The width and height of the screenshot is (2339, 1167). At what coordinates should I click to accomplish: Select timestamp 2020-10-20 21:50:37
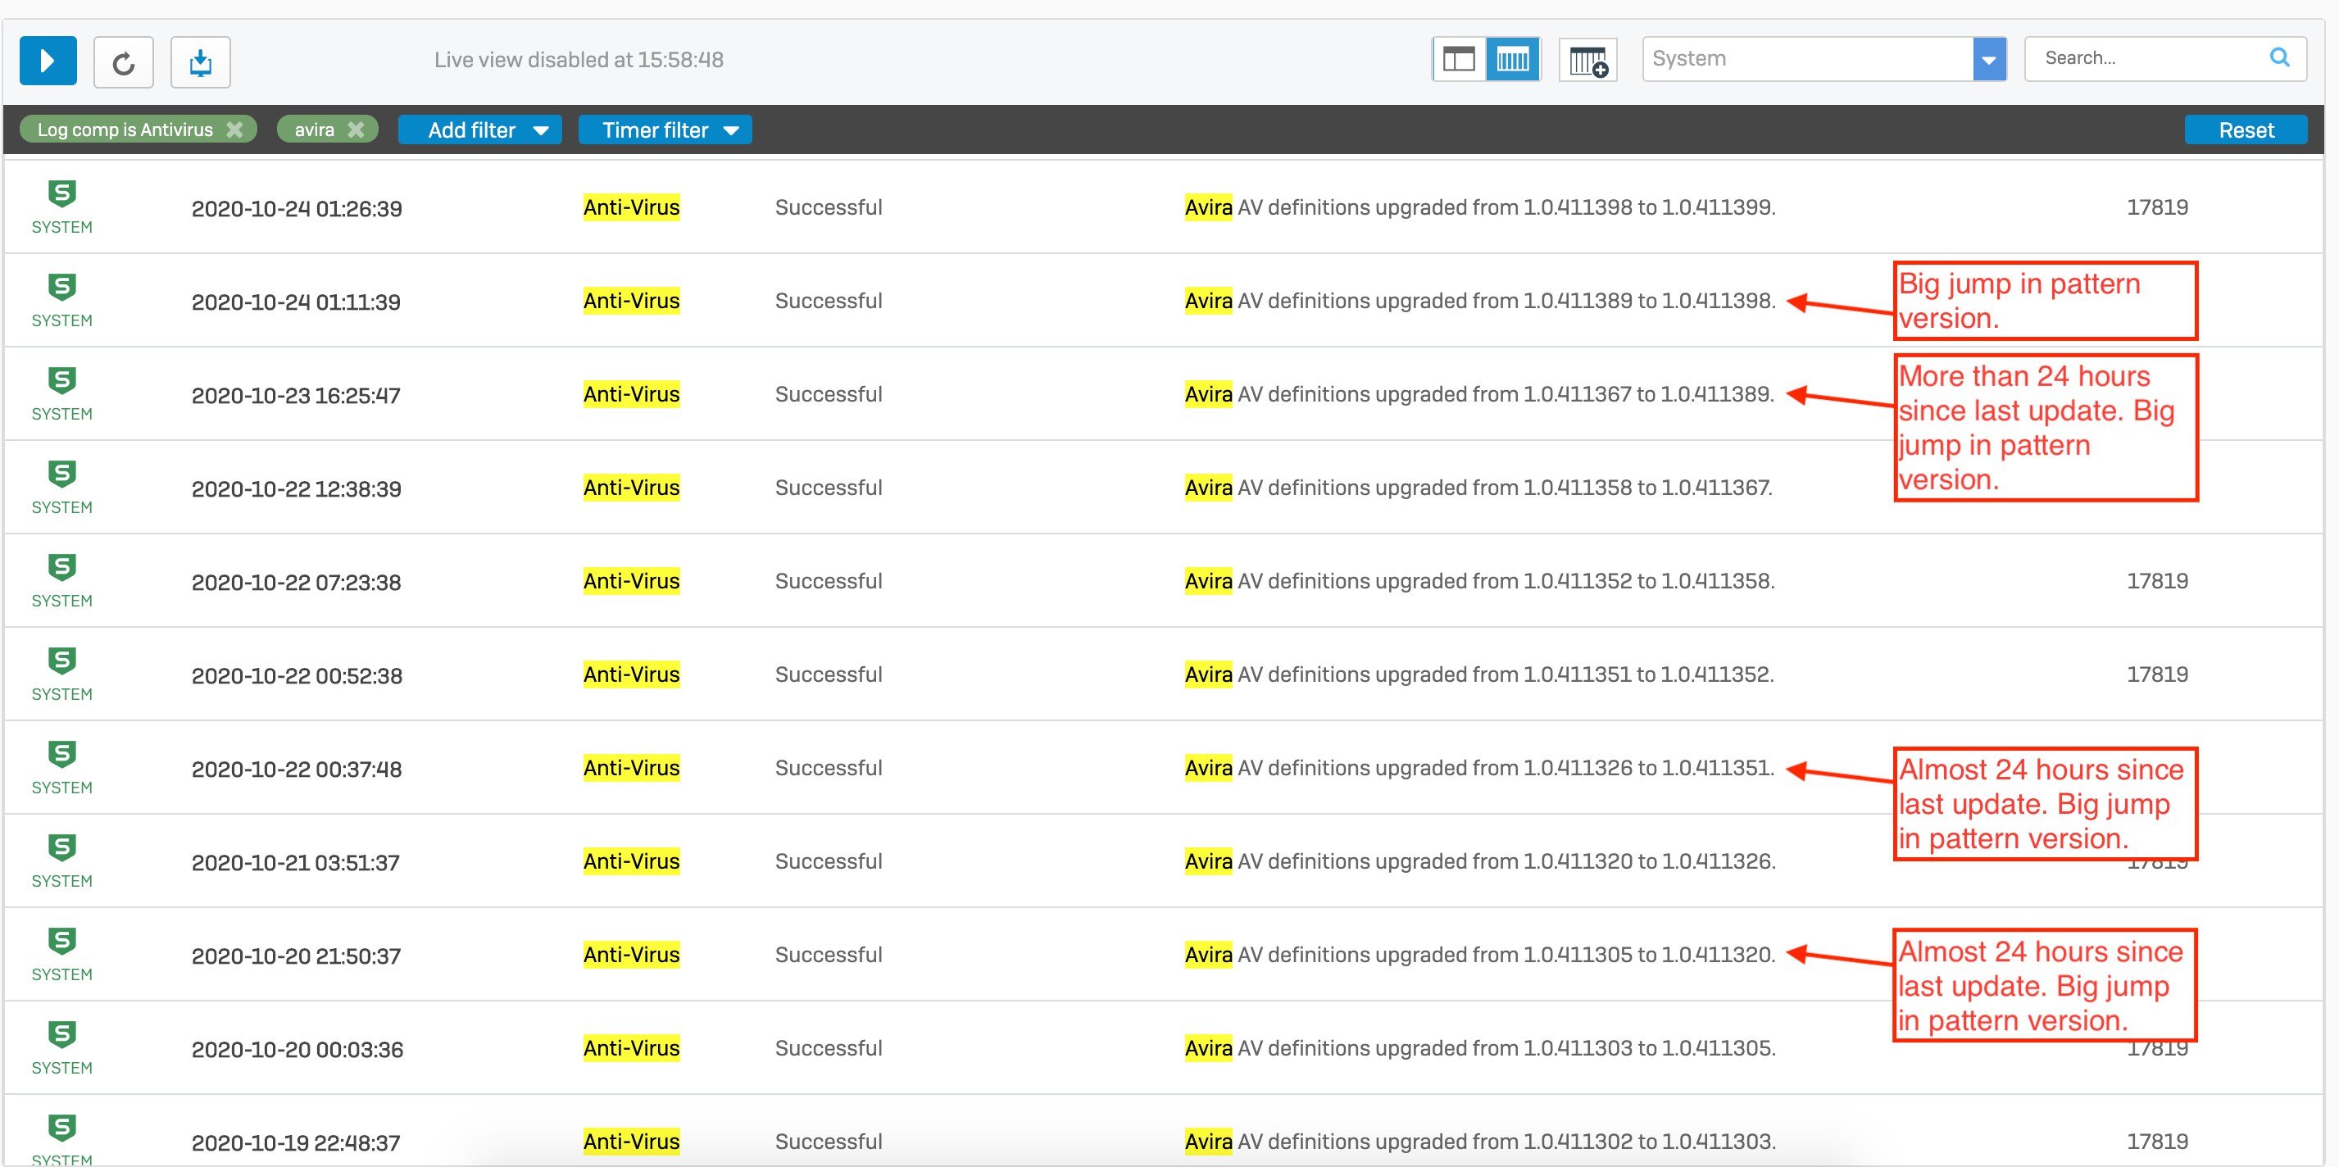296,957
